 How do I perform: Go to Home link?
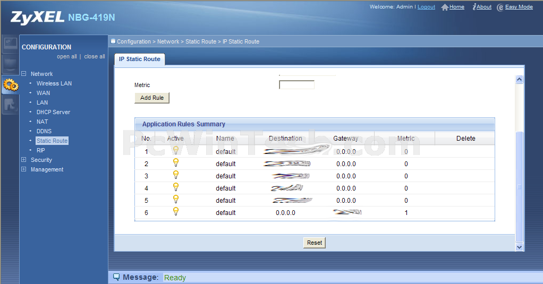coord(457,7)
